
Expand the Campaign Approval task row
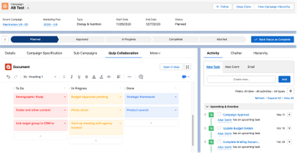[x=205, y=115]
